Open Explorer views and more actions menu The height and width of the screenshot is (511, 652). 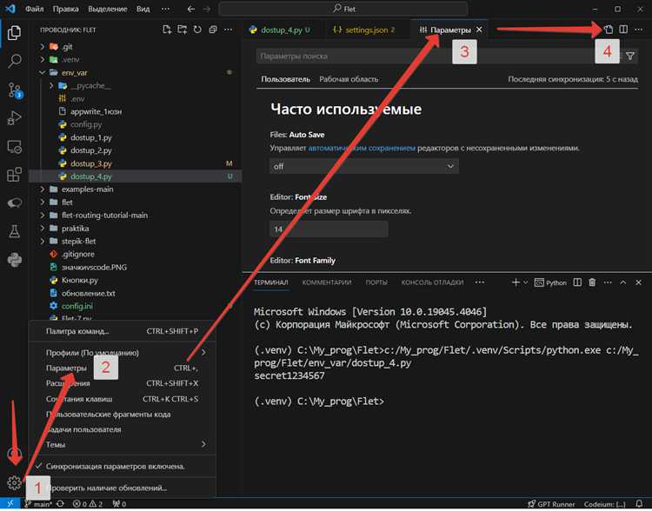tap(228, 30)
